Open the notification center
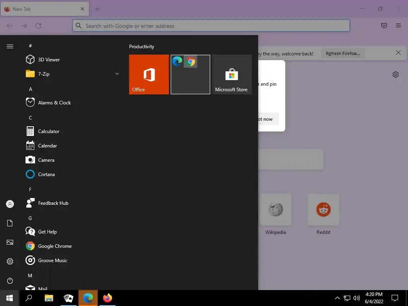The image size is (408, 306). click(x=395, y=298)
